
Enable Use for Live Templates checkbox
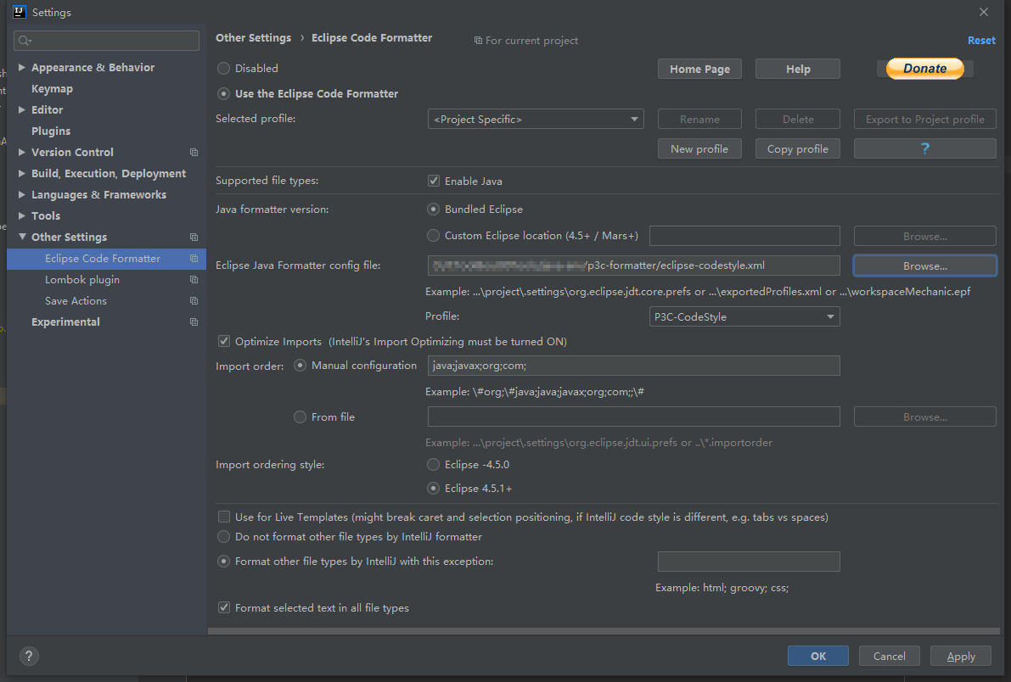[x=224, y=517]
